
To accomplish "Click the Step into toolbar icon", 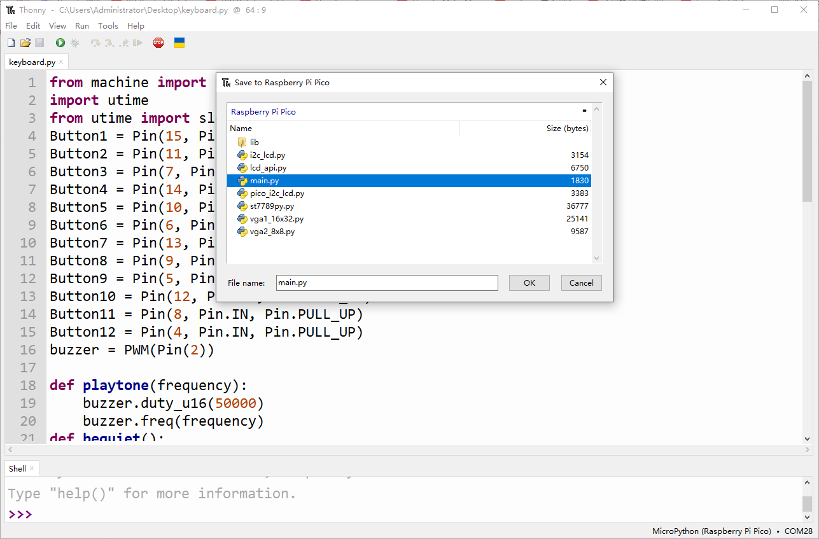I will tap(109, 43).
